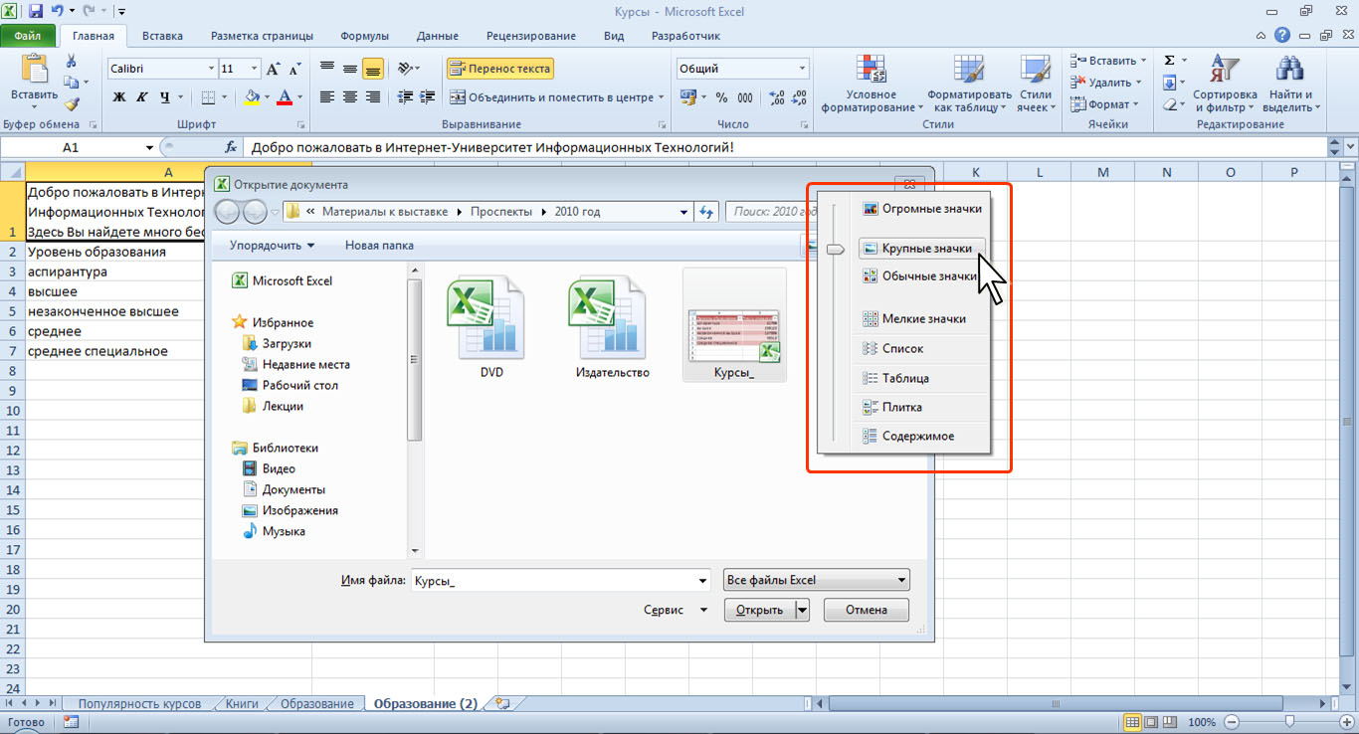
Task: Open the Формат cells menu
Action: point(1103,104)
